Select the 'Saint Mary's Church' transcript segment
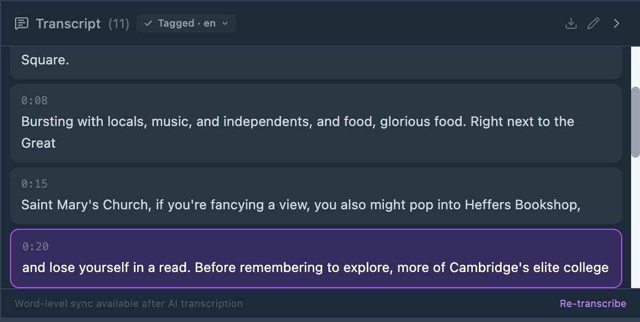 (316, 195)
